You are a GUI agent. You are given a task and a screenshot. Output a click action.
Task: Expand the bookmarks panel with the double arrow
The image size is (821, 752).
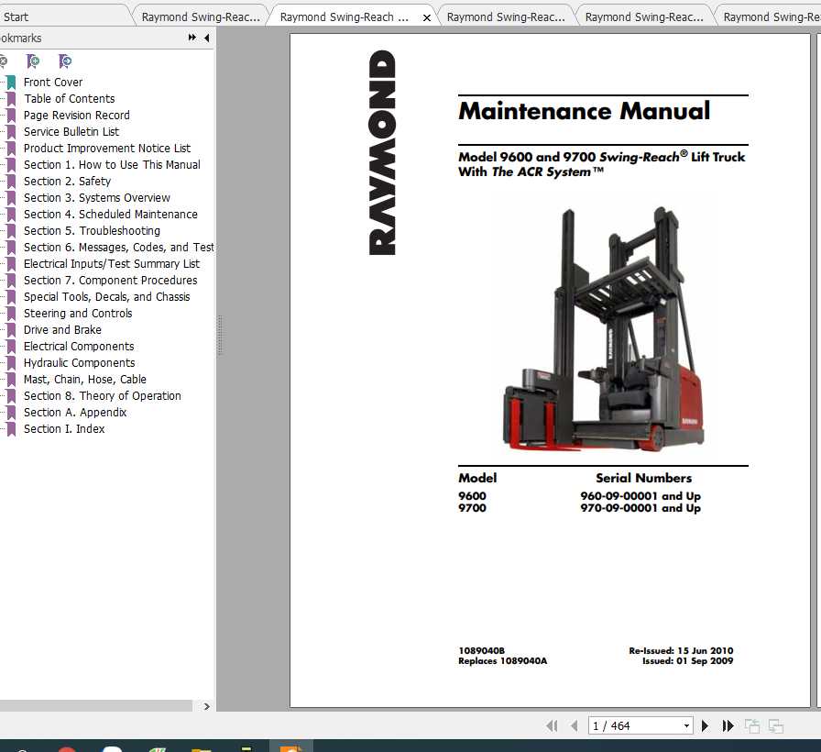coord(192,38)
